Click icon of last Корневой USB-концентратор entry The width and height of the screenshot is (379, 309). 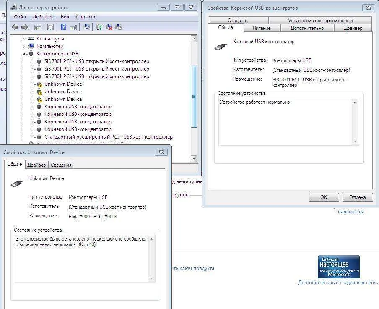[x=39, y=129]
